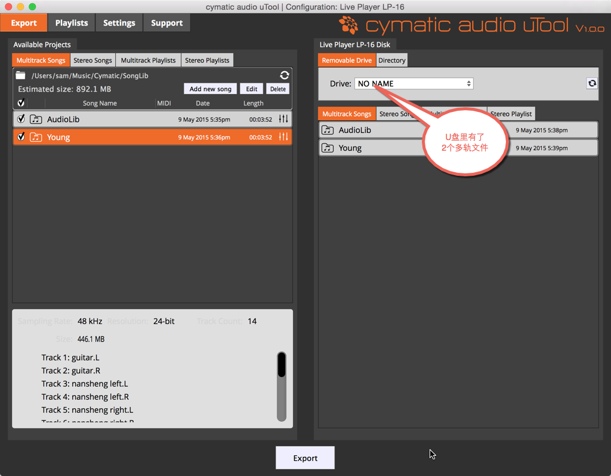The image size is (611, 476).
Task: Click the path /Users/sam/Music/Cymatic/SongLib
Action: point(90,76)
